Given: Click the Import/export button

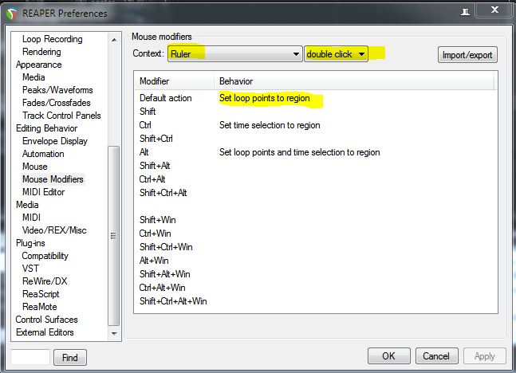Looking at the screenshot, I should point(467,55).
